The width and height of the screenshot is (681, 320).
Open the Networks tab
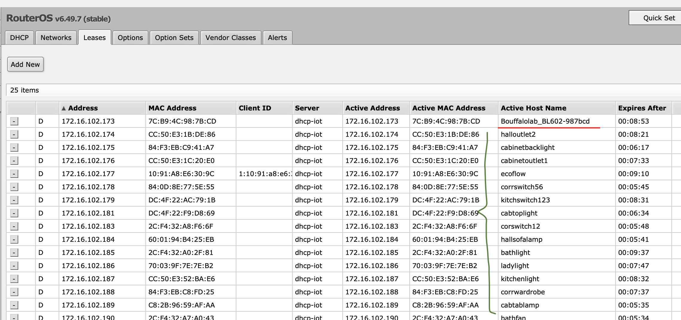[x=56, y=37]
